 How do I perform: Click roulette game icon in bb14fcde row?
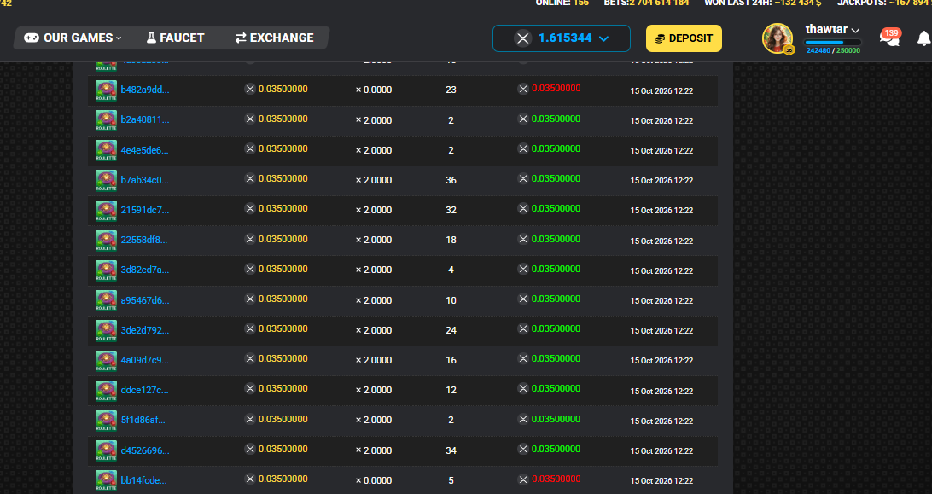click(107, 480)
